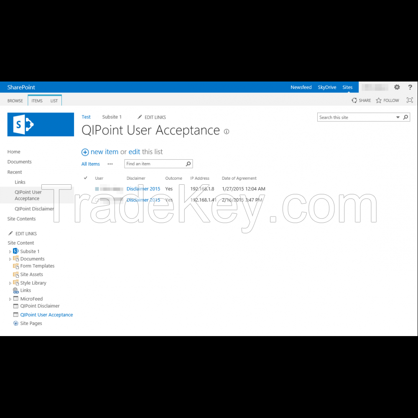Open the help question mark icon

pyautogui.click(x=410, y=87)
